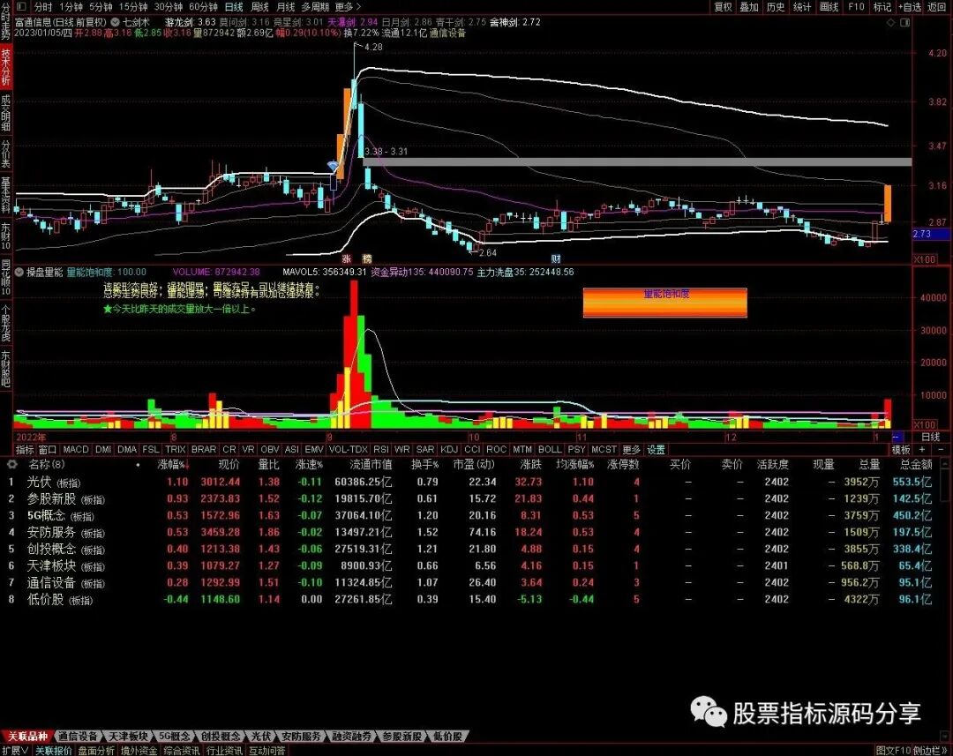Open 图文F10 at the bottom right
The width and height of the screenshot is (953, 756).
click(893, 751)
